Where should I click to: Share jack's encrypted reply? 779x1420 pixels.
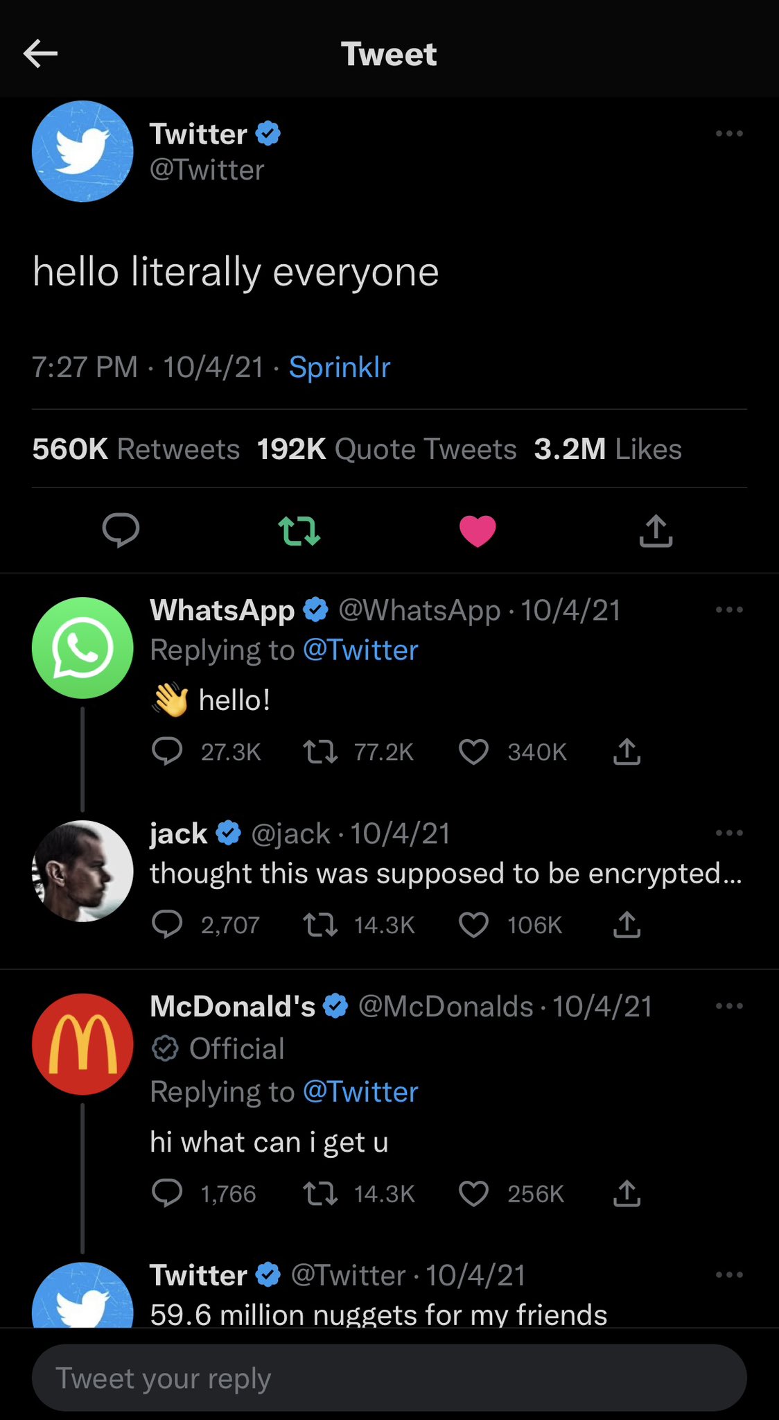tap(627, 925)
